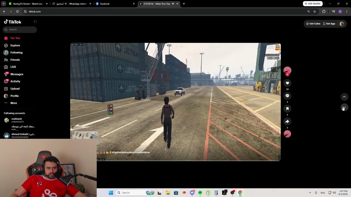
Task: Switch to the WhatsApp channel tab
Action: [x=71, y=4]
